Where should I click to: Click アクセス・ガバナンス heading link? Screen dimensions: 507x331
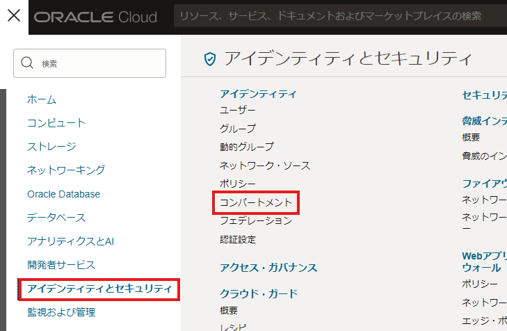[268, 268]
